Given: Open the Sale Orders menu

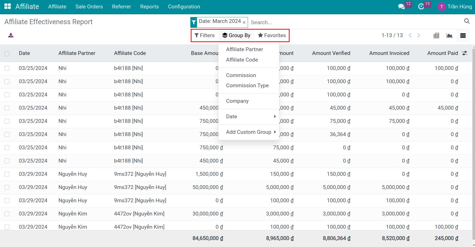Looking at the screenshot, I should point(89,7).
